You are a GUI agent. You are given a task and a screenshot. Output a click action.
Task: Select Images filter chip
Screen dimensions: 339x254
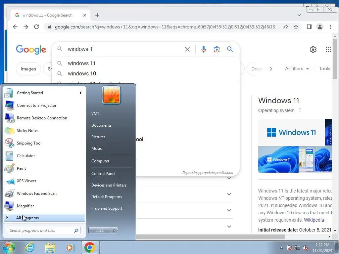coord(28,69)
